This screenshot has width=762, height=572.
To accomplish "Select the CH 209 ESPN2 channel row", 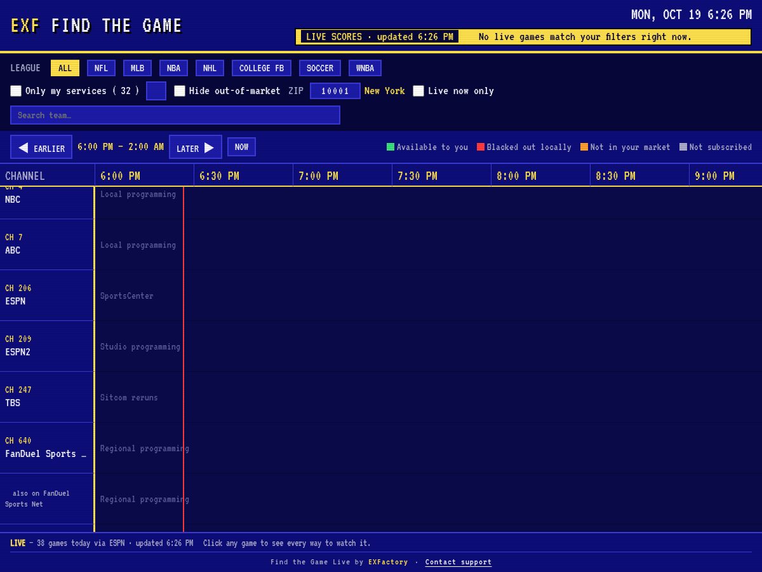I will tap(47, 346).
